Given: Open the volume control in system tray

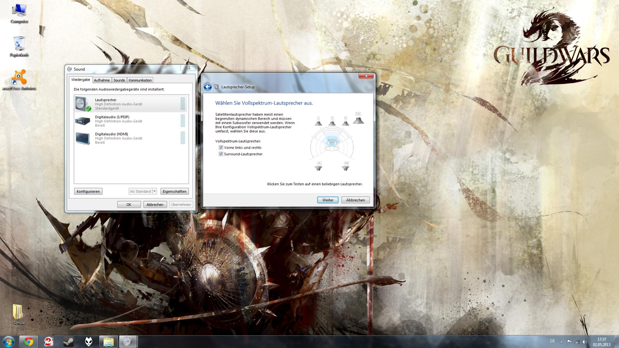Looking at the screenshot, I should click(x=585, y=342).
